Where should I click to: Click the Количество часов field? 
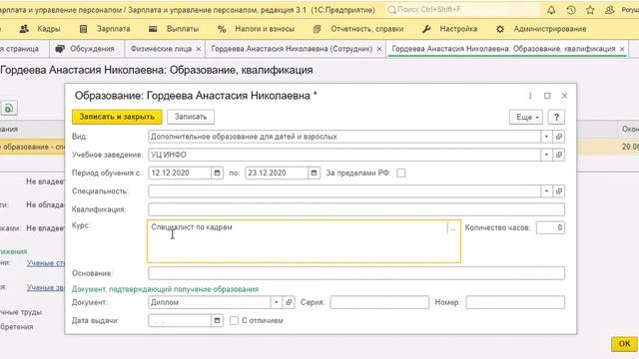550,227
